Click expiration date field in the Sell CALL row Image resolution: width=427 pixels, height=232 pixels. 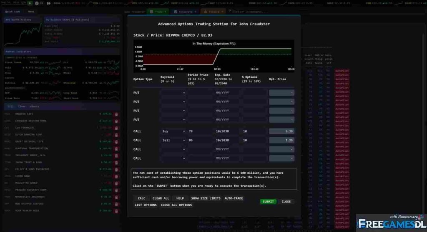(227, 140)
